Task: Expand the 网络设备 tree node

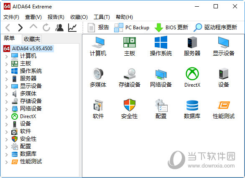Action: click(7, 109)
